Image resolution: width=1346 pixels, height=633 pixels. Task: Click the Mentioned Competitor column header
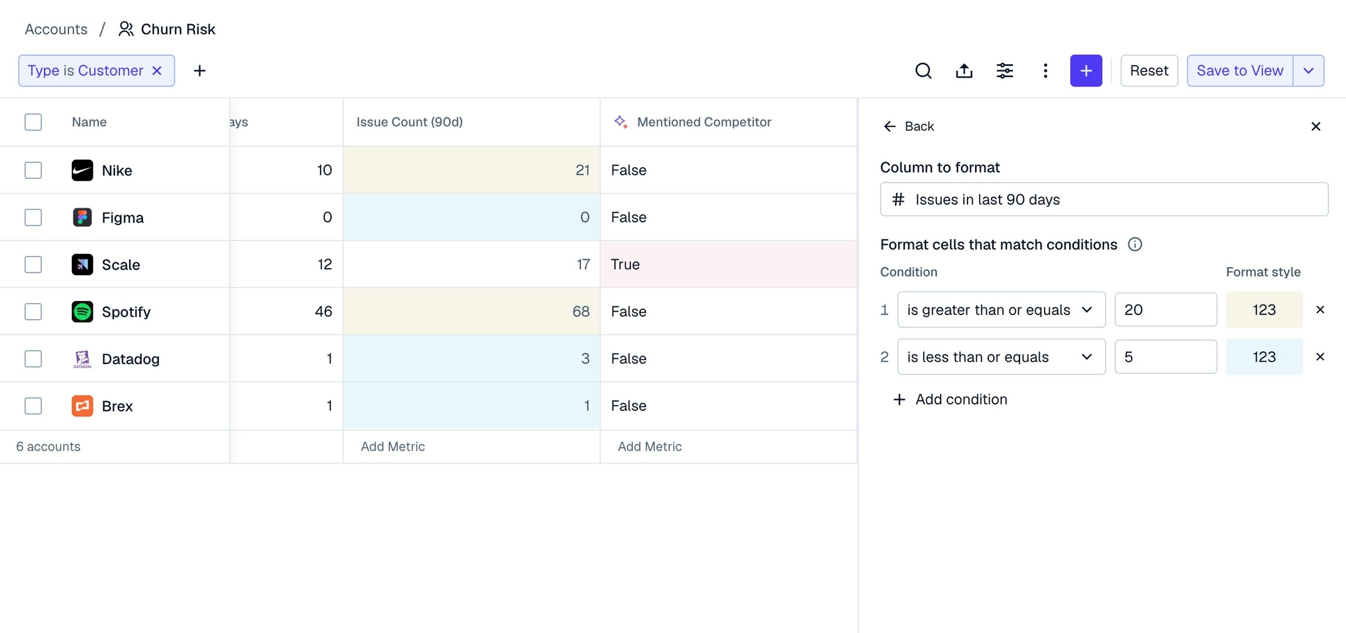coord(703,122)
